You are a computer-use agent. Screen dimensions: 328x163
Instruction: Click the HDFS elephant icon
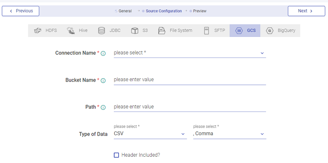pyautogui.click(x=37, y=31)
